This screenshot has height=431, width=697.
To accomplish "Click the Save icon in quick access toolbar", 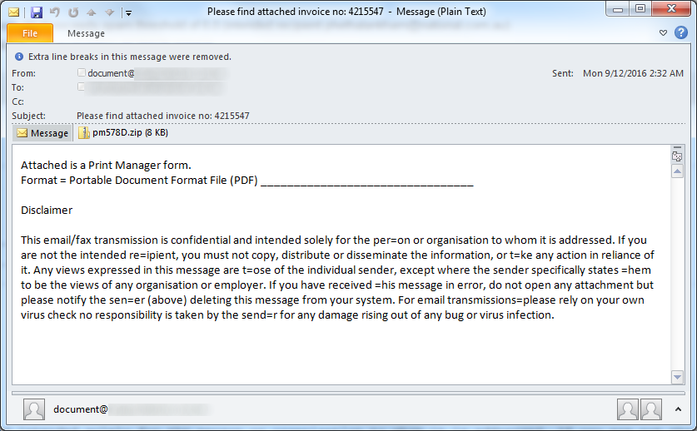I will pos(37,12).
